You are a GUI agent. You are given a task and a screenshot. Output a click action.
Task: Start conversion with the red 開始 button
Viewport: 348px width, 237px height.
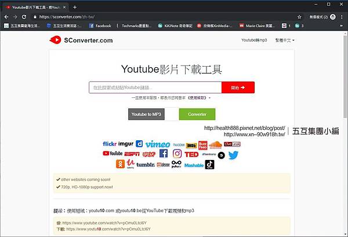click(238, 87)
